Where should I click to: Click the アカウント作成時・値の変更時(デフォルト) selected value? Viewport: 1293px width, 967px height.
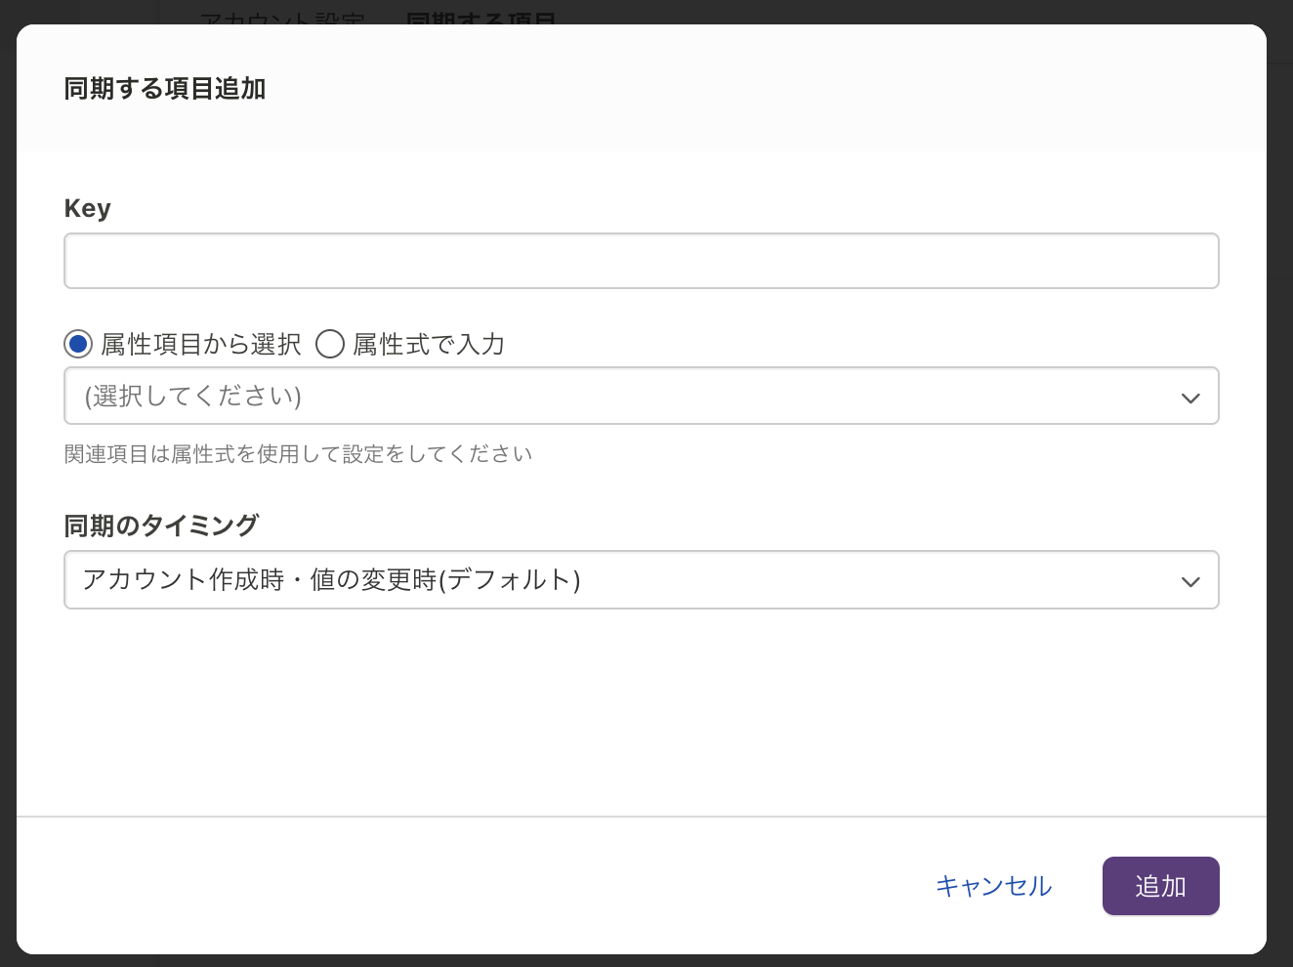click(x=332, y=580)
